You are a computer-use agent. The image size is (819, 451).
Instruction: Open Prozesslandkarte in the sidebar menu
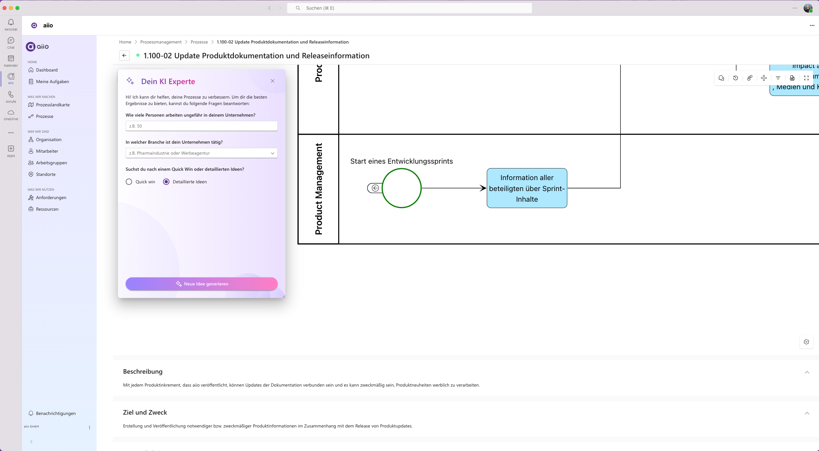[53, 105]
